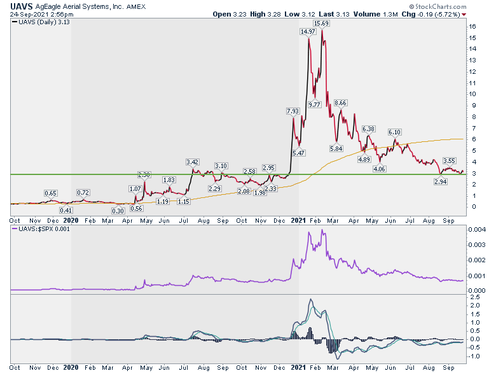Click the 2.29 price label
The image size is (496, 373).
coord(214,188)
